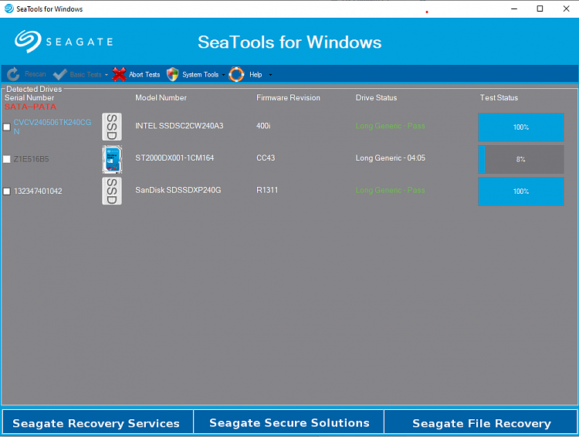
Task: Click the Model Number column header
Action: tap(161, 98)
